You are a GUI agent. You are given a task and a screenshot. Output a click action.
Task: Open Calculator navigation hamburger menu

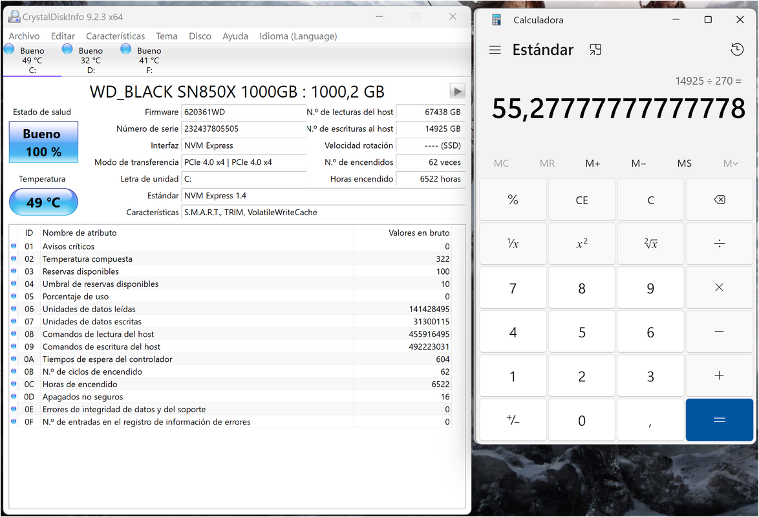coord(495,50)
